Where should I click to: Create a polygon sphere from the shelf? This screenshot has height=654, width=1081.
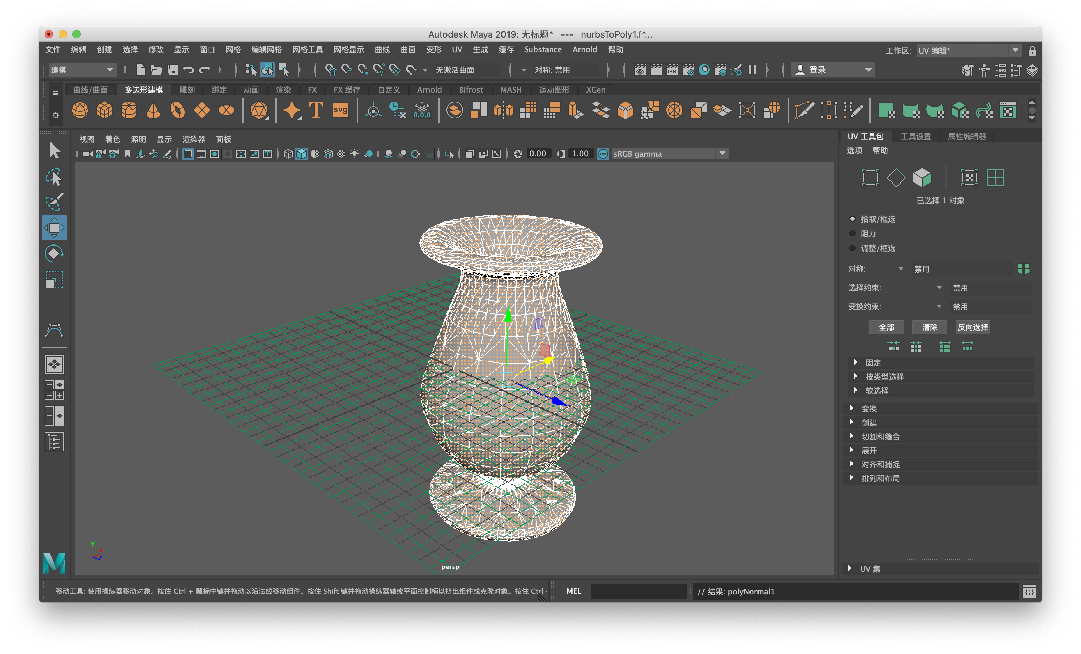[80, 110]
